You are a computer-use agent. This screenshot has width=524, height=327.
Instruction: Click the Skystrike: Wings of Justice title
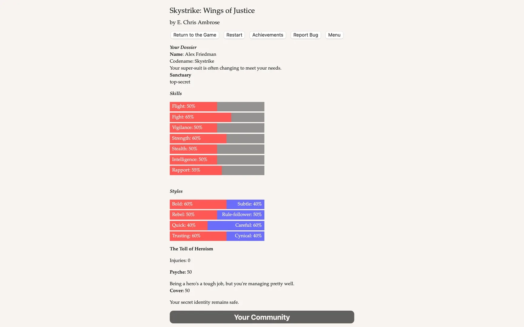(x=212, y=11)
